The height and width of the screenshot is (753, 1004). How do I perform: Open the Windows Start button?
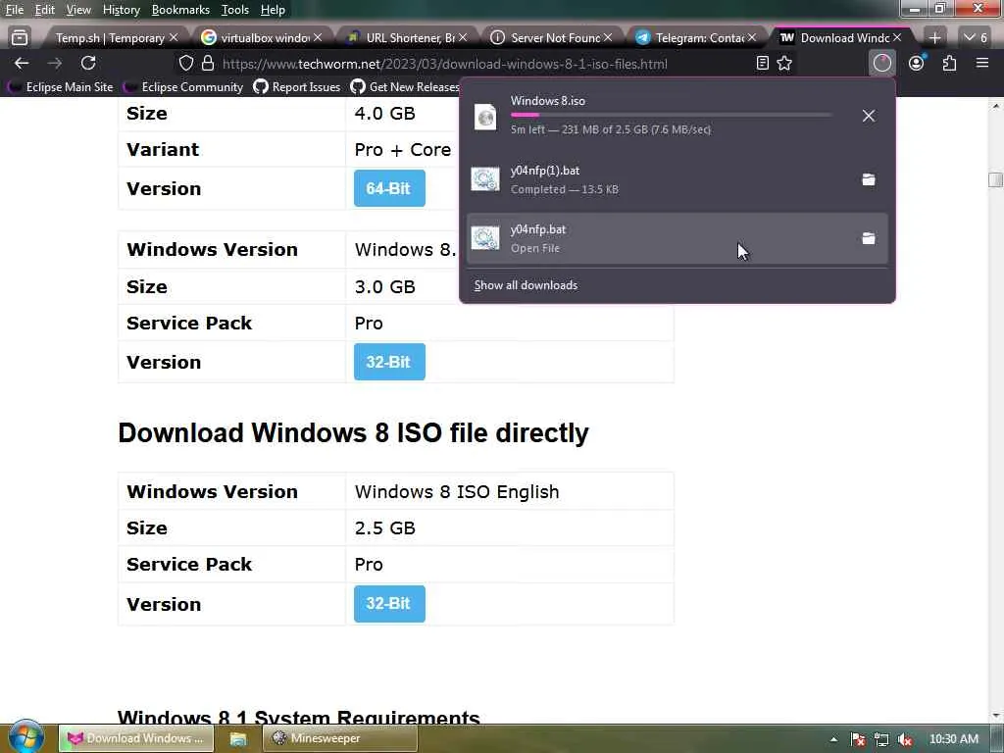tap(25, 737)
